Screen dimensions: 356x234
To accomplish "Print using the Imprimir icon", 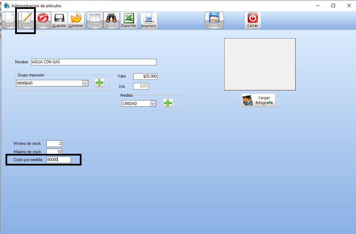I will coord(149,21).
